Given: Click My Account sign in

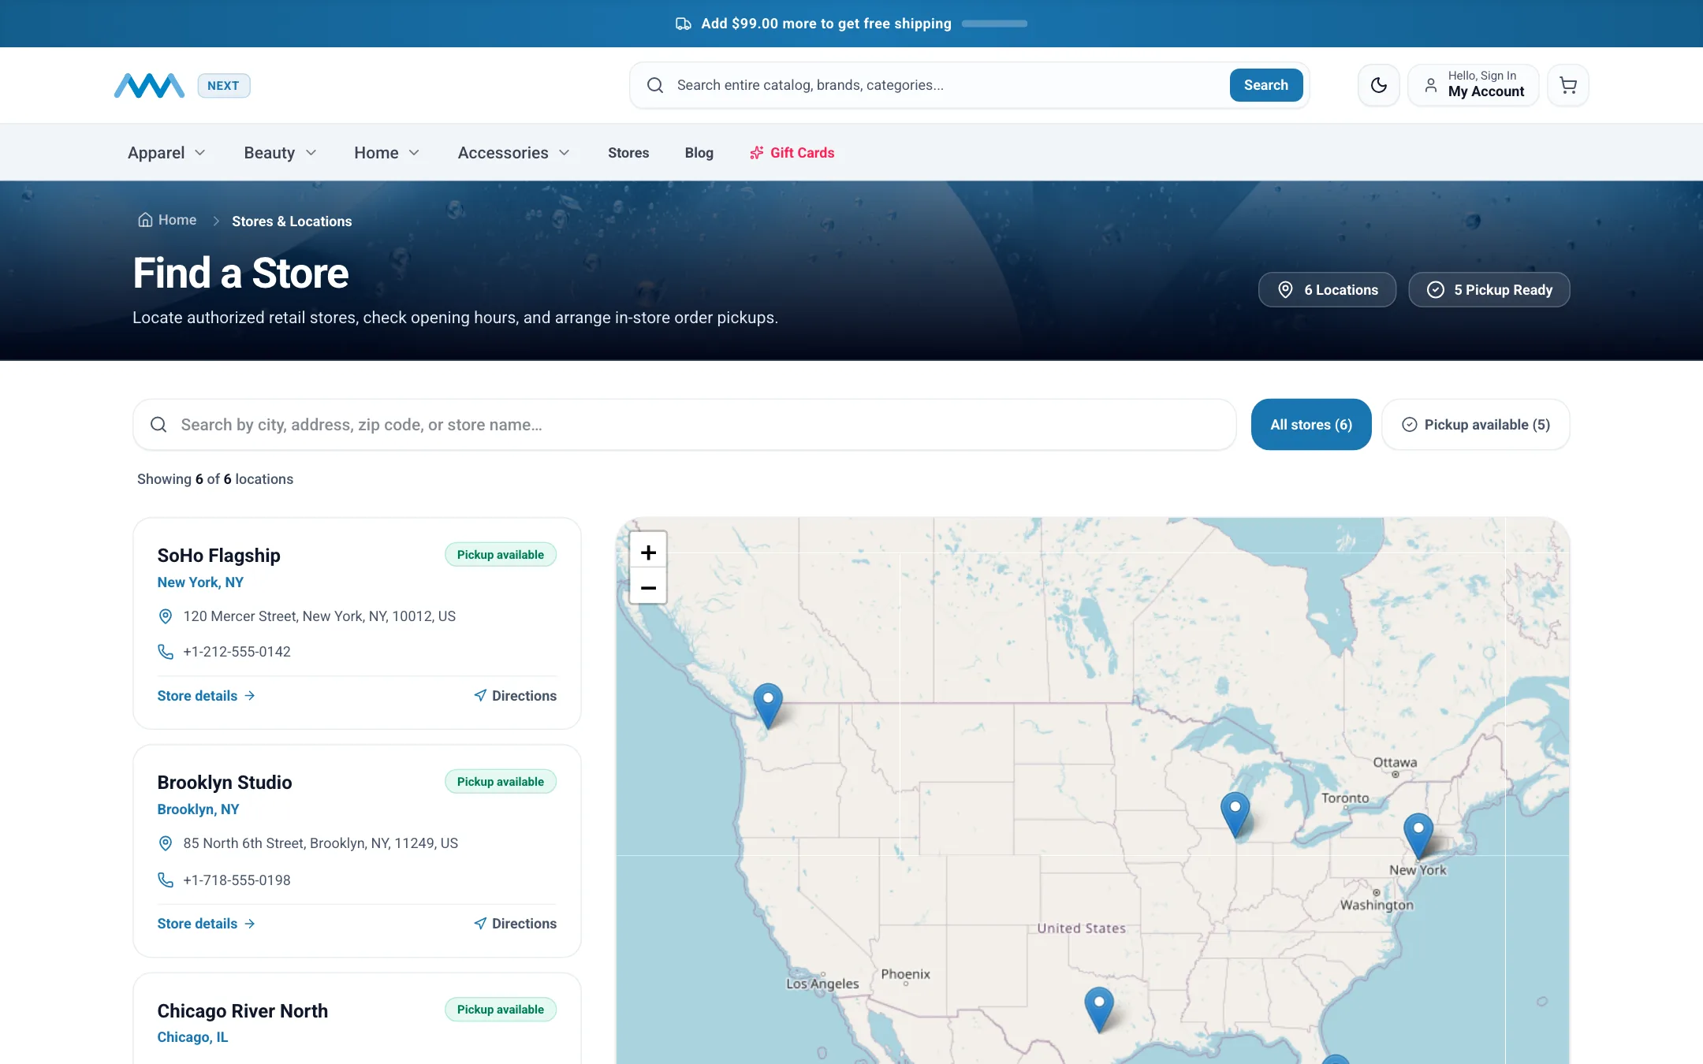Looking at the screenshot, I should (1473, 85).
